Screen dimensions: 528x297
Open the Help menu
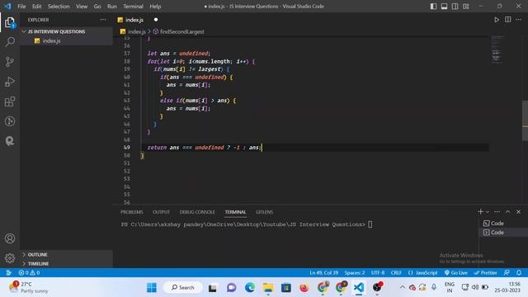(x=155, y=7)
